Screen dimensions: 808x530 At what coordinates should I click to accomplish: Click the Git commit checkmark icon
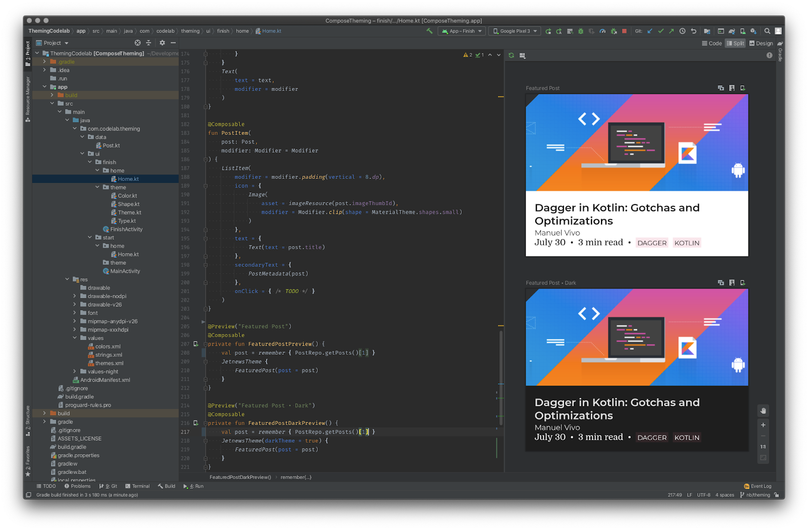(661, 31)
